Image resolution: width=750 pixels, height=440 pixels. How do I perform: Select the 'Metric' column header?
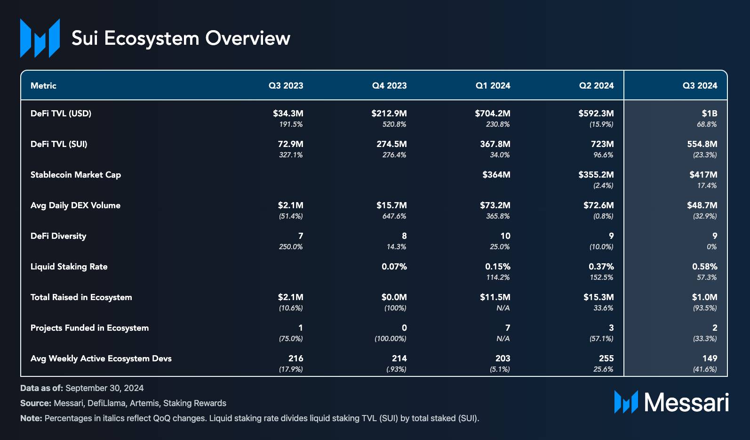pos(43,86)
